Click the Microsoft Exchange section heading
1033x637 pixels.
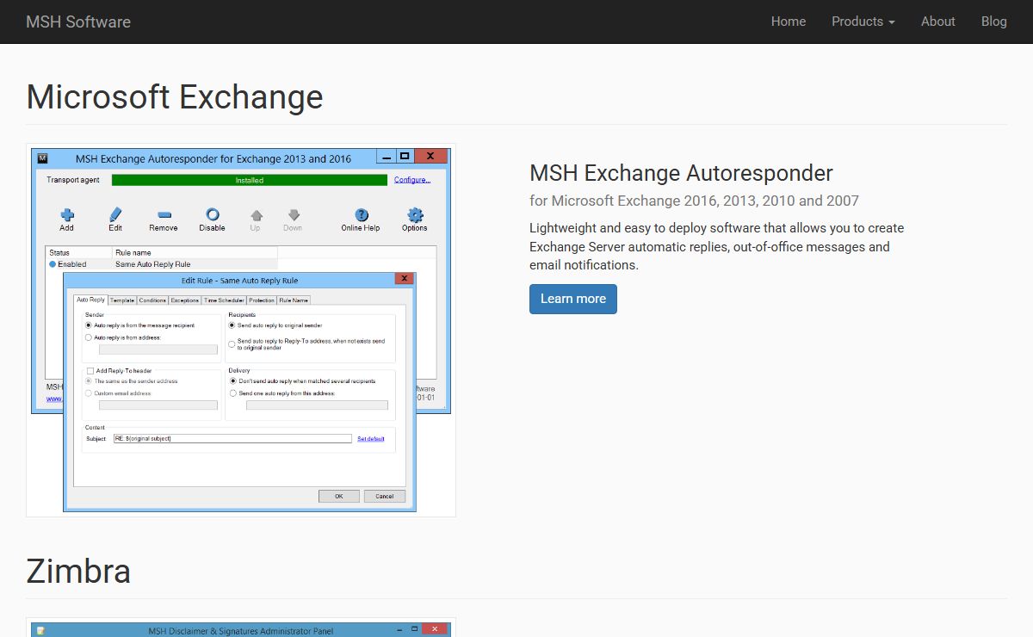[175, 97]
